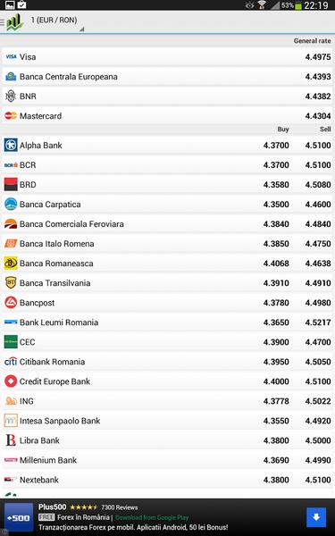Screen dimensions: 335x536
Task: Select the ING bank entry
Action: click(167, 401)
